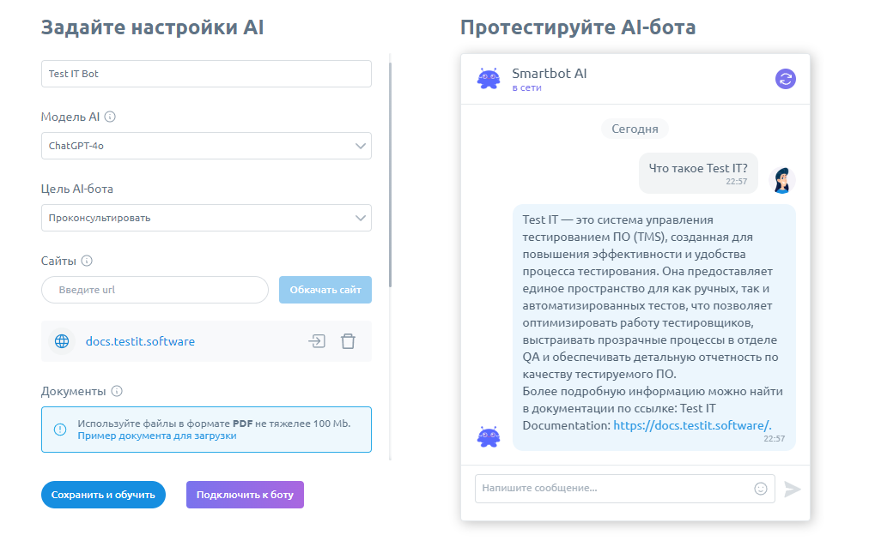Expand the "Цель AI-бота" dropdown
Image resolution: width=869 pixels, height=553 pixels.
206,218
